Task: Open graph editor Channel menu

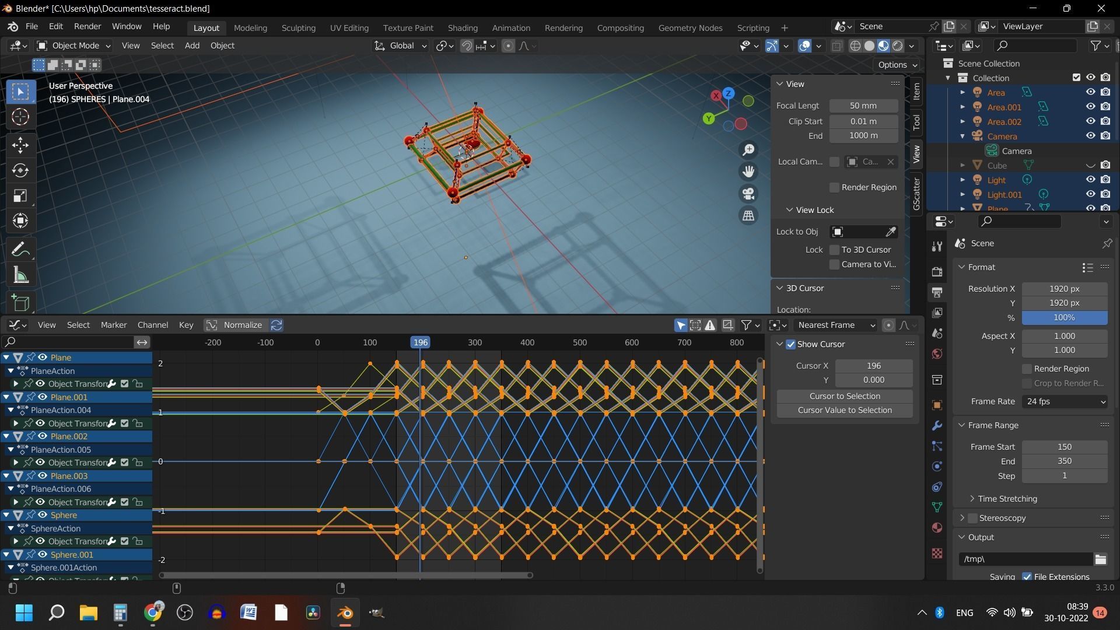Action: 153,325
